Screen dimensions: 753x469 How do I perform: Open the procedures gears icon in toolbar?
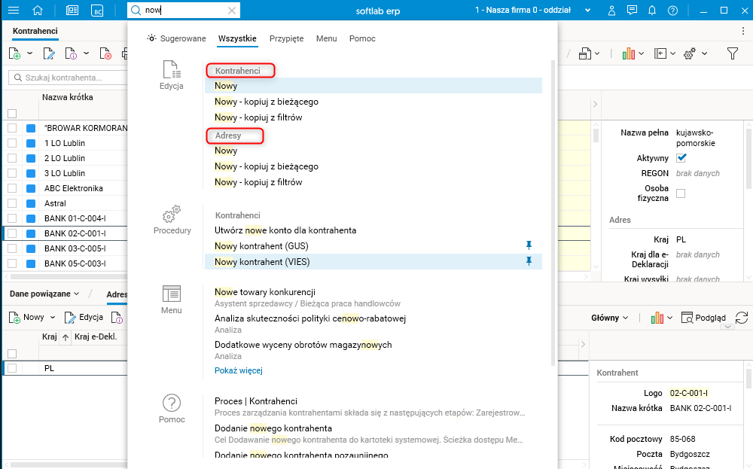690,53
